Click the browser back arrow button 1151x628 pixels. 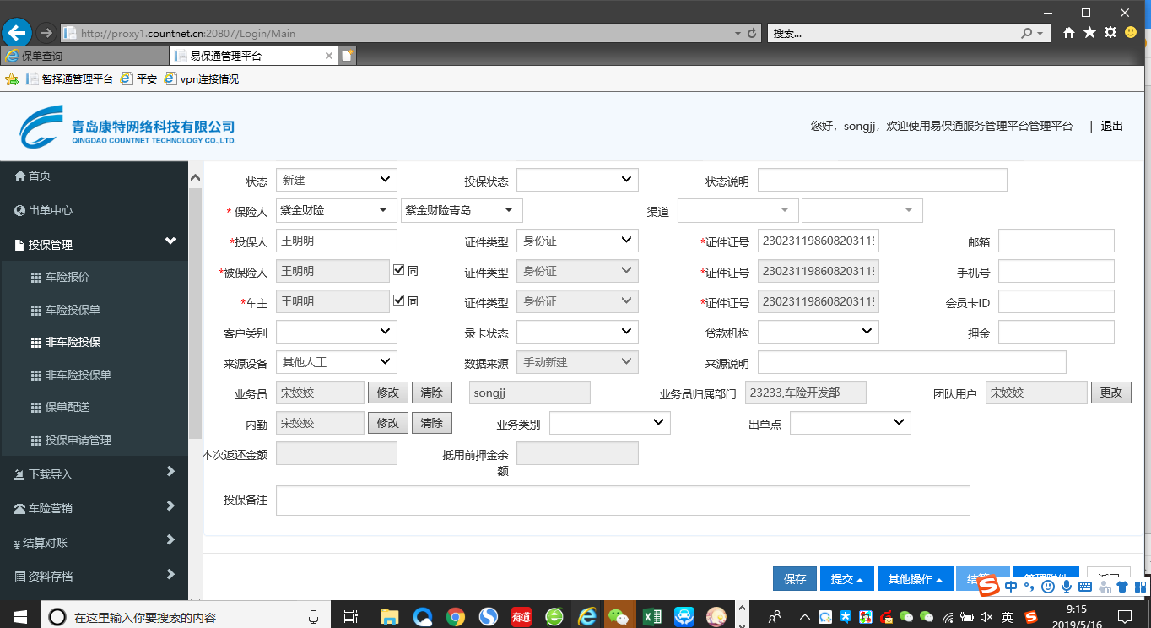point(17,33)
